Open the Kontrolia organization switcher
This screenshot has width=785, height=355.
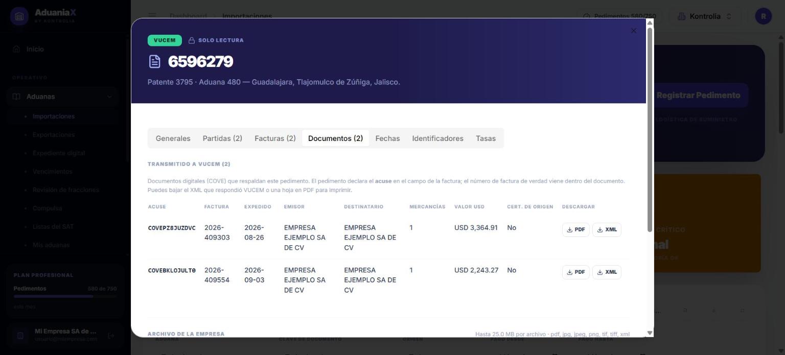tap(704, 16)
